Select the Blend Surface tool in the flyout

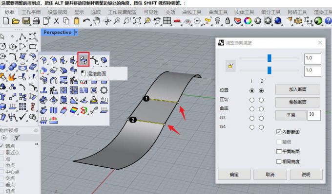point(83,59)
